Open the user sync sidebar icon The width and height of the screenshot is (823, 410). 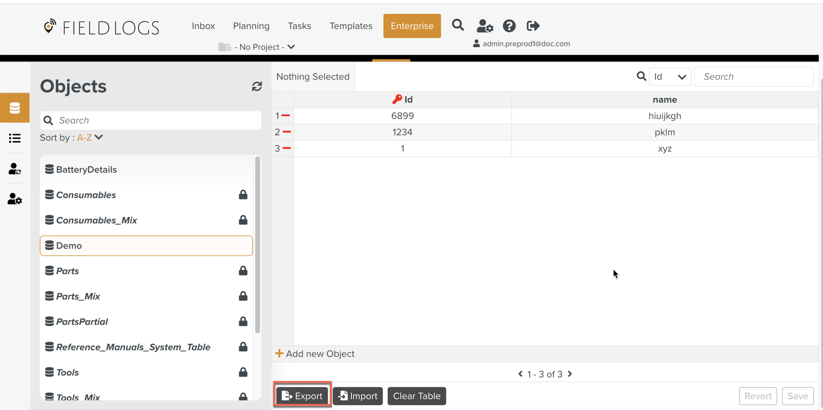pos(15,169)
